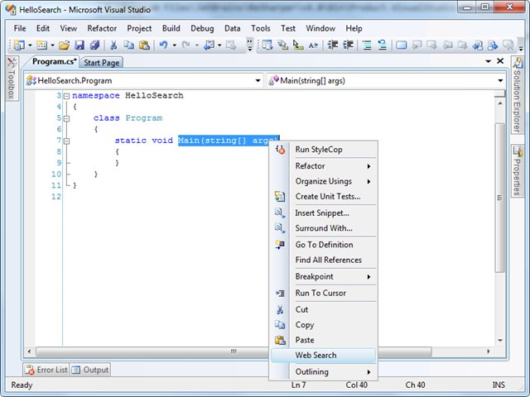Open the Error List panel tab
Viewport: 530px width, 397px height.
click(46, 370)
